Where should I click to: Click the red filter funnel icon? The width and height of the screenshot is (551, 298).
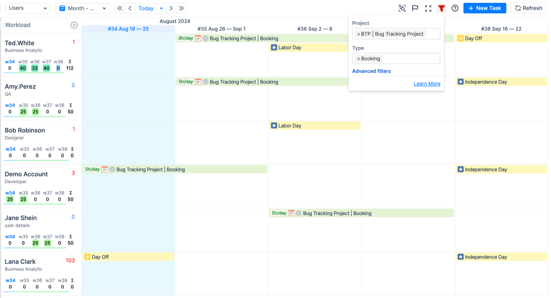tap(442, 8)
